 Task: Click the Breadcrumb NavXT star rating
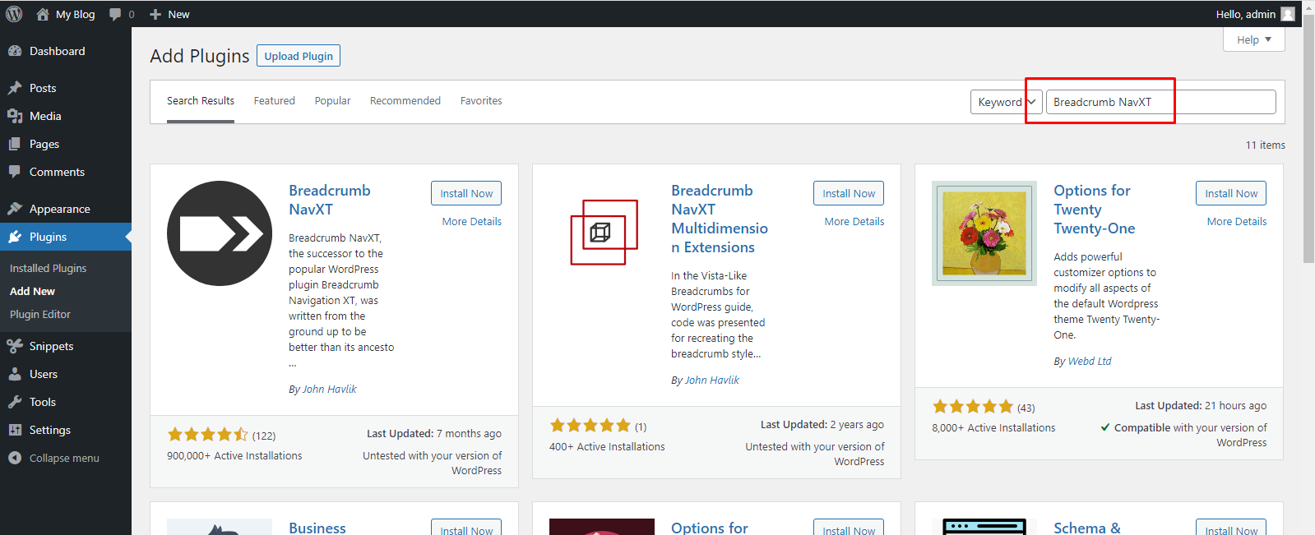tap(207, 435)
